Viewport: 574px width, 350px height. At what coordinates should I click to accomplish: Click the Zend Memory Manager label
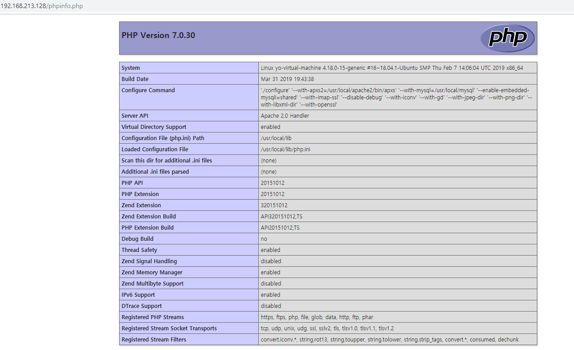tap(152, 273)
